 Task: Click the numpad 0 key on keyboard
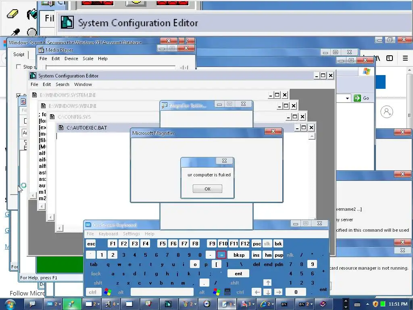pyautogui.click(x=296, y=292)
